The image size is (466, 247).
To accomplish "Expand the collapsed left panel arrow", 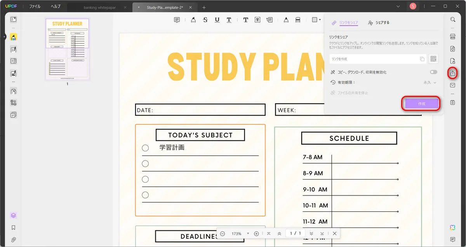I will 5,37.
